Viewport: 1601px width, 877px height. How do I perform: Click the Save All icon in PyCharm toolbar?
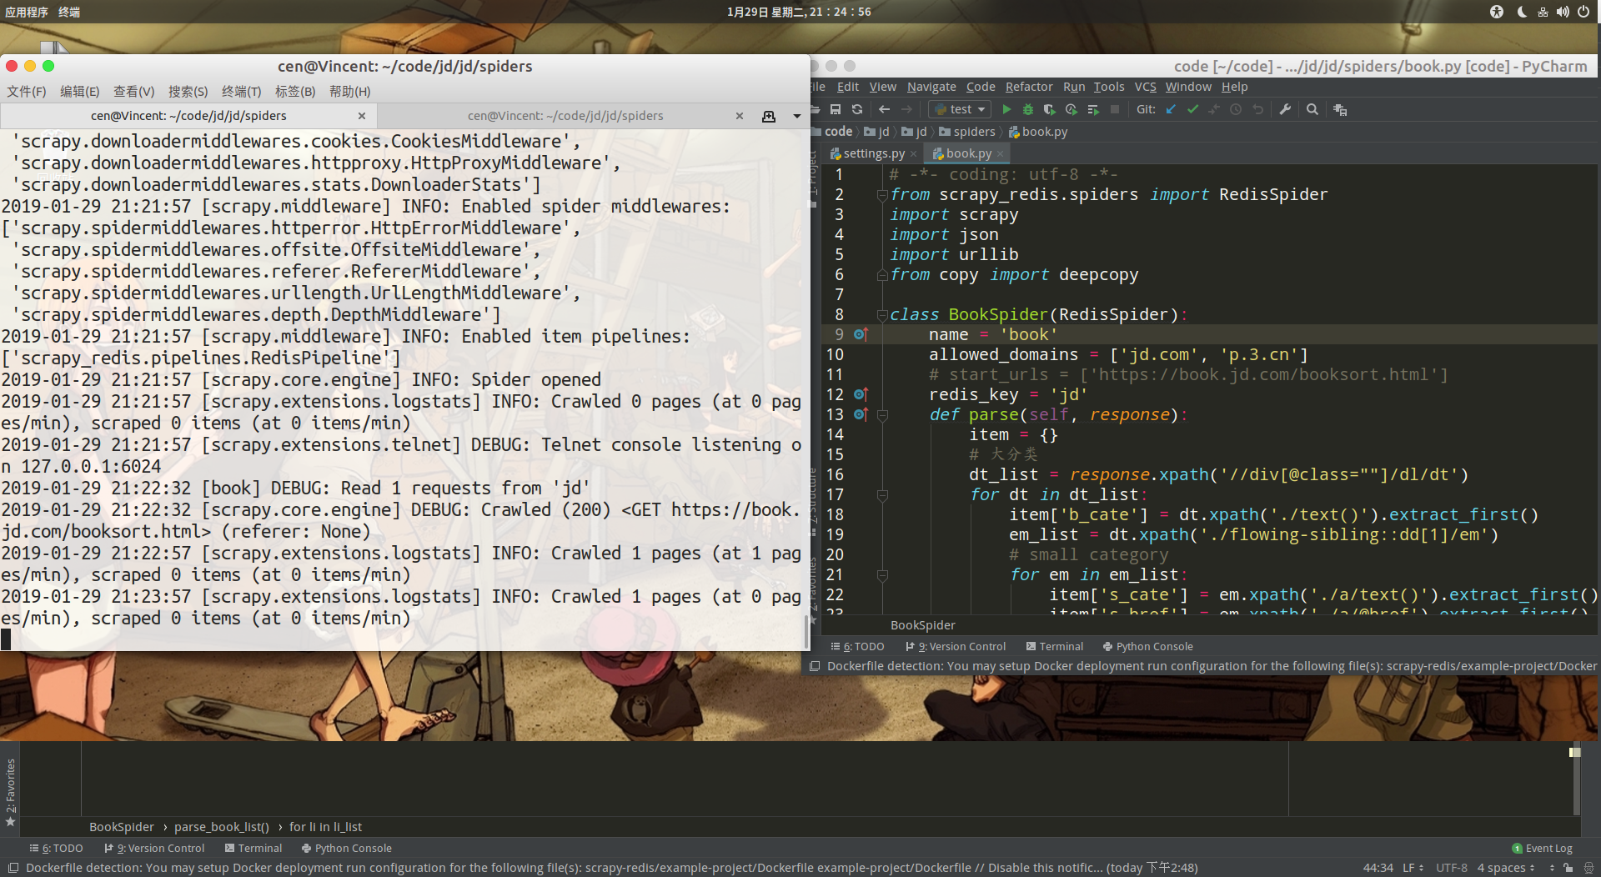836,109
